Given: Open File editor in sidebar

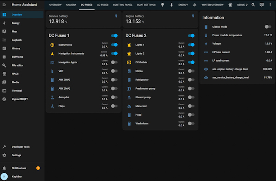Looking at the screenshot, I should click(22, 65).
